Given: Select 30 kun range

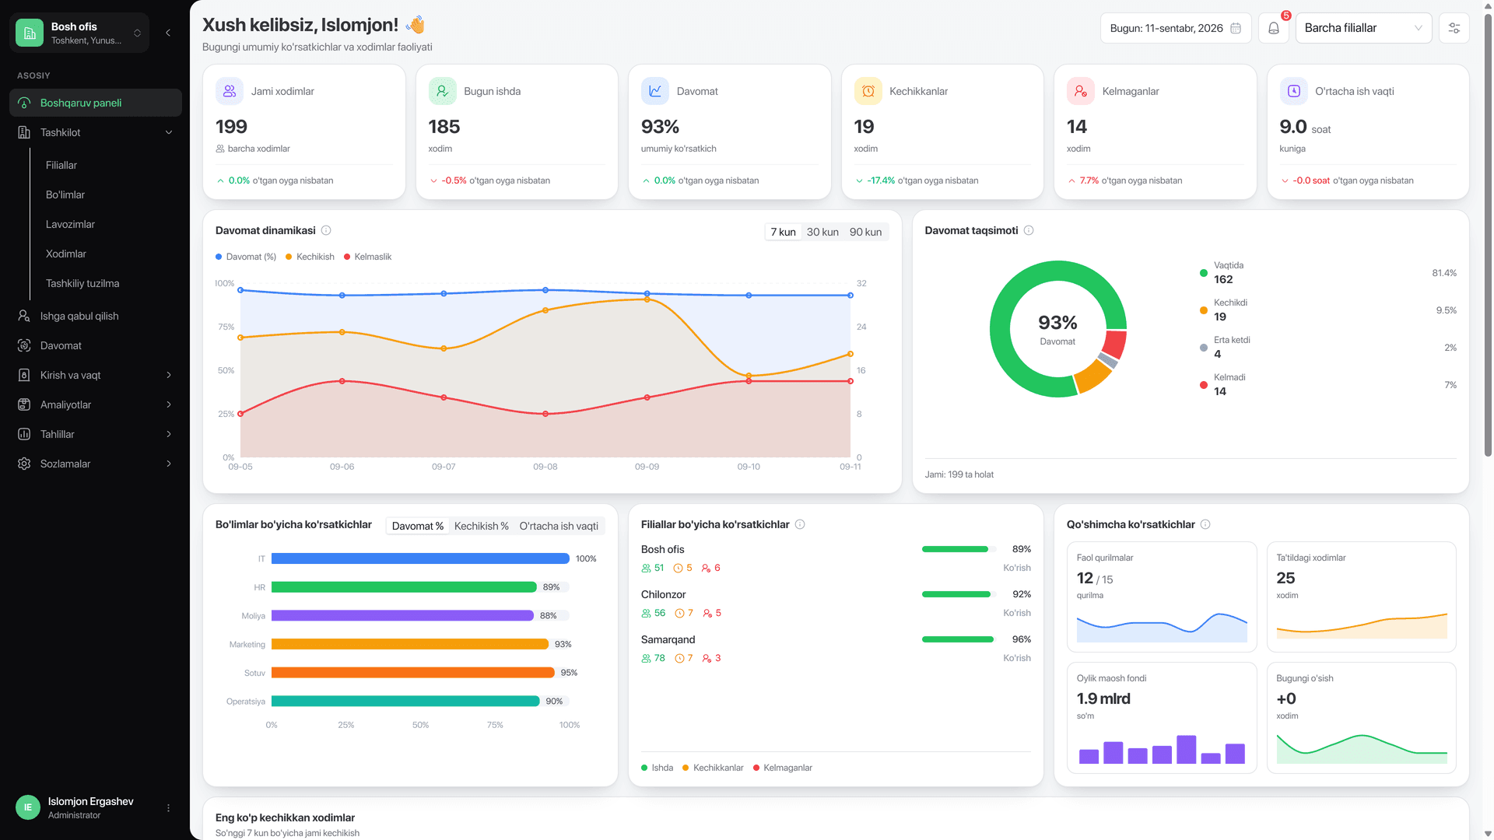Looking at the screenshot, I should point(822,232).
